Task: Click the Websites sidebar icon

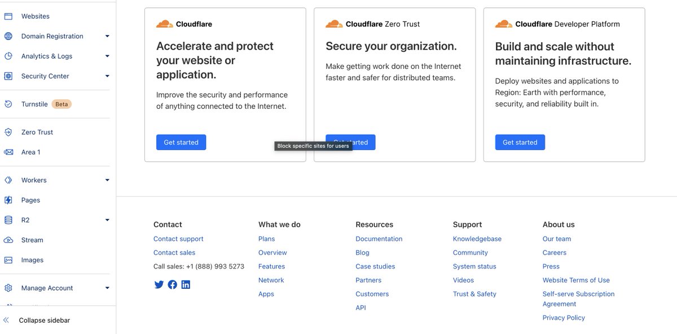Action: [x=8, y=16]
